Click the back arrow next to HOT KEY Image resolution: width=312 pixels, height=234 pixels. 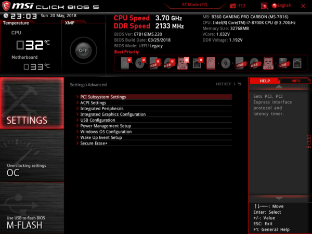(x=240, y=84)
